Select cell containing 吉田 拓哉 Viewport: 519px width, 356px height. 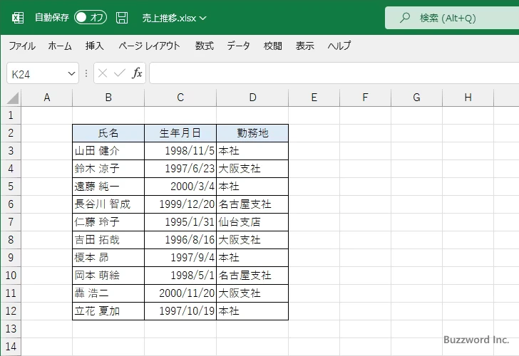pyautogui.click(x=108, y=240)
